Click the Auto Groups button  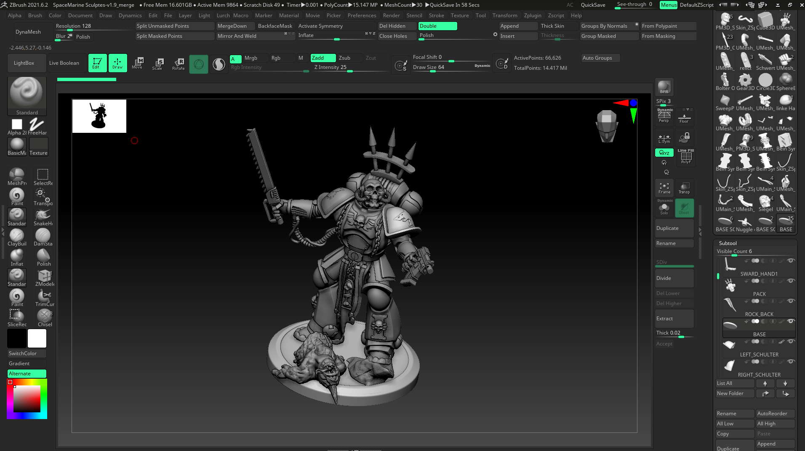pos(601,58)
